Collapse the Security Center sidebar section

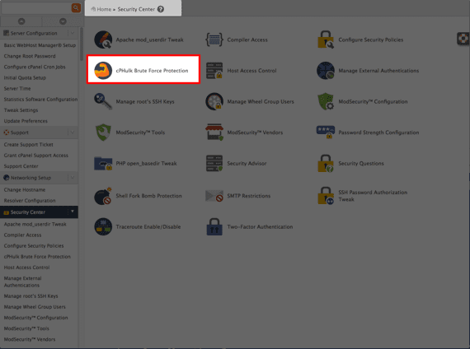73,212
